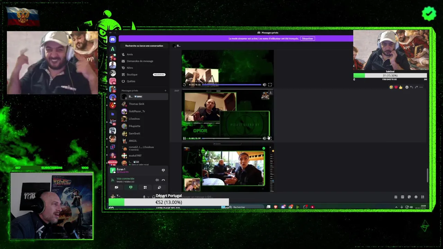443x249 pixels.
Task: Open more message options ellipsis
Action: click(x=421, y=87)
